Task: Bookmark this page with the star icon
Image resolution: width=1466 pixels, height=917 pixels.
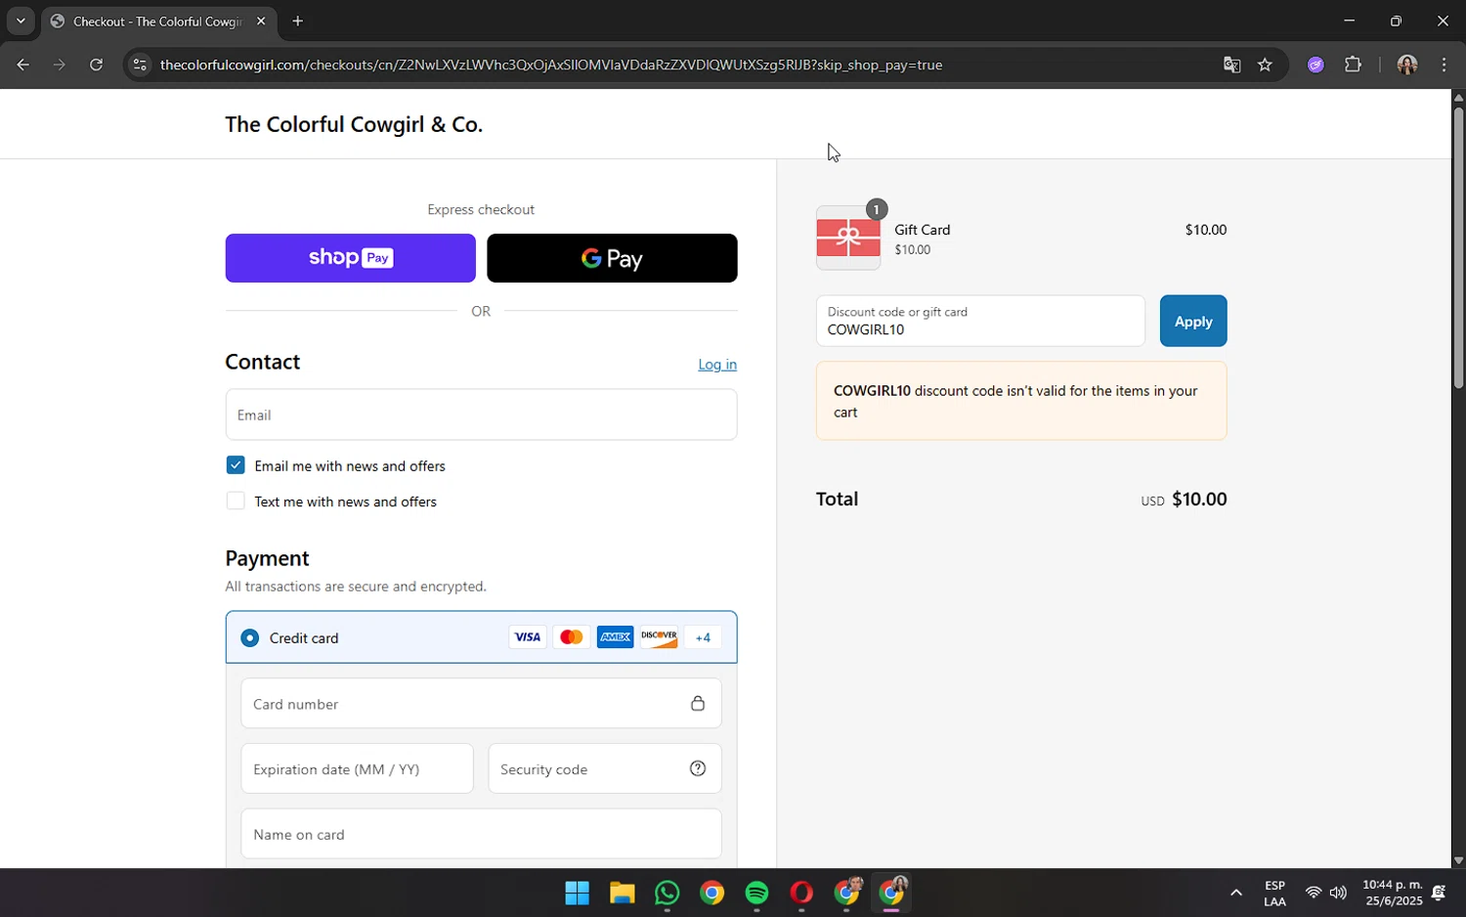Action: point(1265,65)
